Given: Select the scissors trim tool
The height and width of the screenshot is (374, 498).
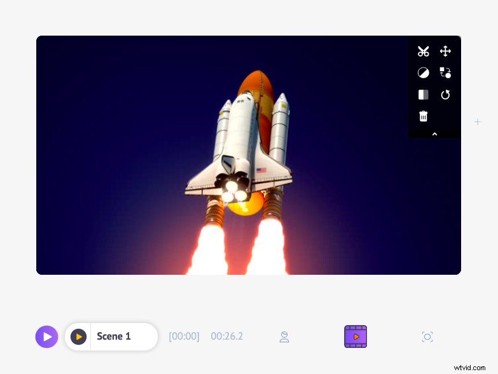Looking at the screenshot, I should [423, 51].
